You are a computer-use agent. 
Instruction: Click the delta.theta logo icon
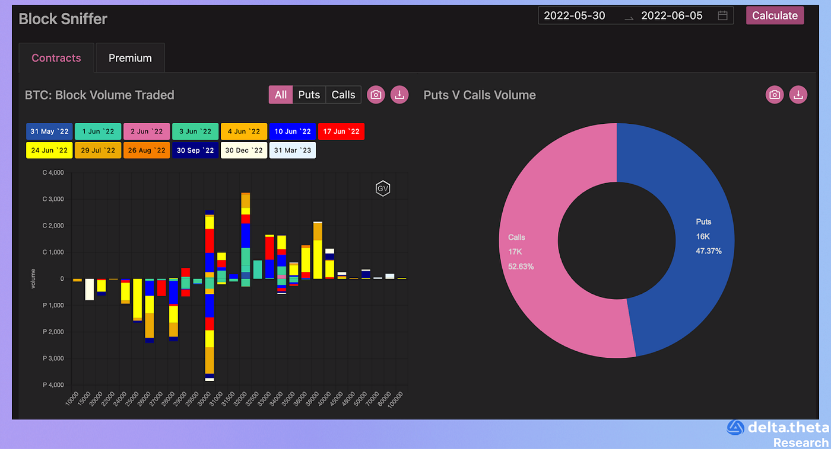(x=735, y=428)
